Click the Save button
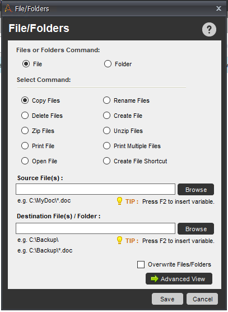 [x=167, y=299]
